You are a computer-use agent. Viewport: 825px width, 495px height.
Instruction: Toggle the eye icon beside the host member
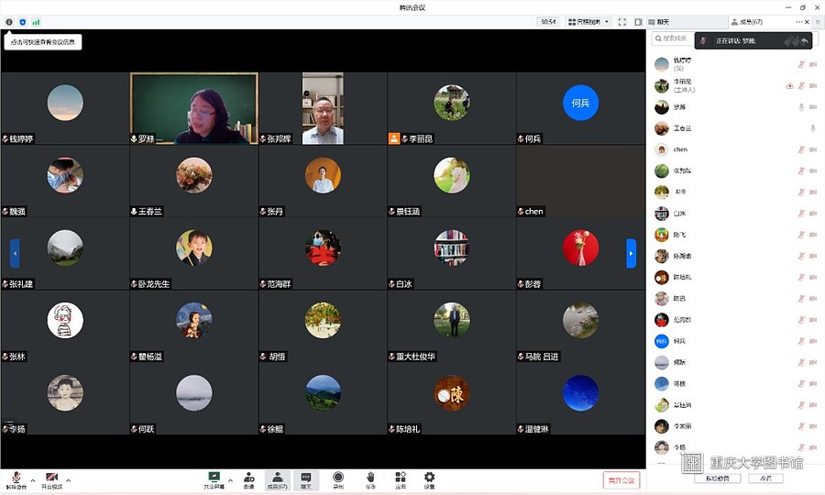[789, 86]
